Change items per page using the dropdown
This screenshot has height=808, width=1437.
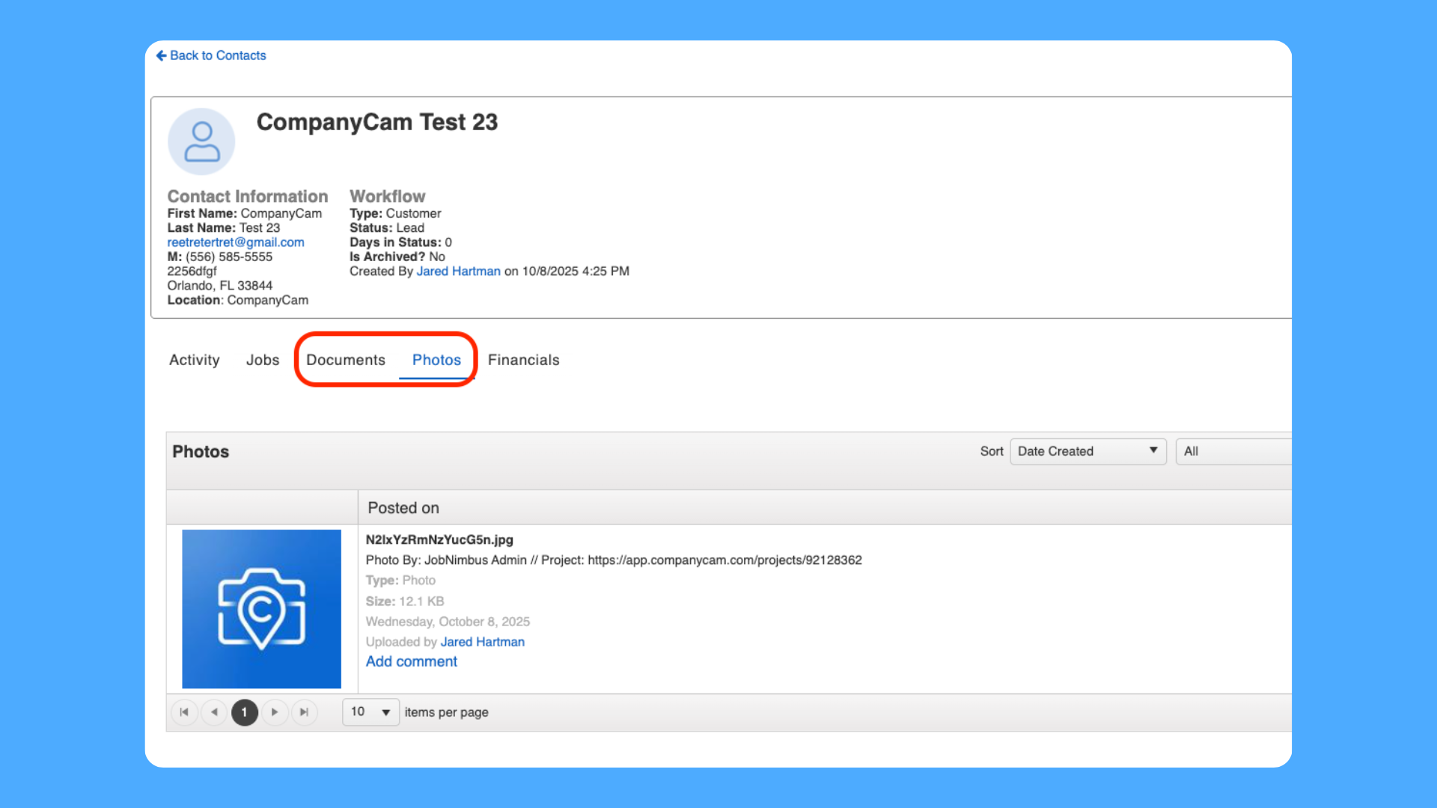[x=370, y=712]
